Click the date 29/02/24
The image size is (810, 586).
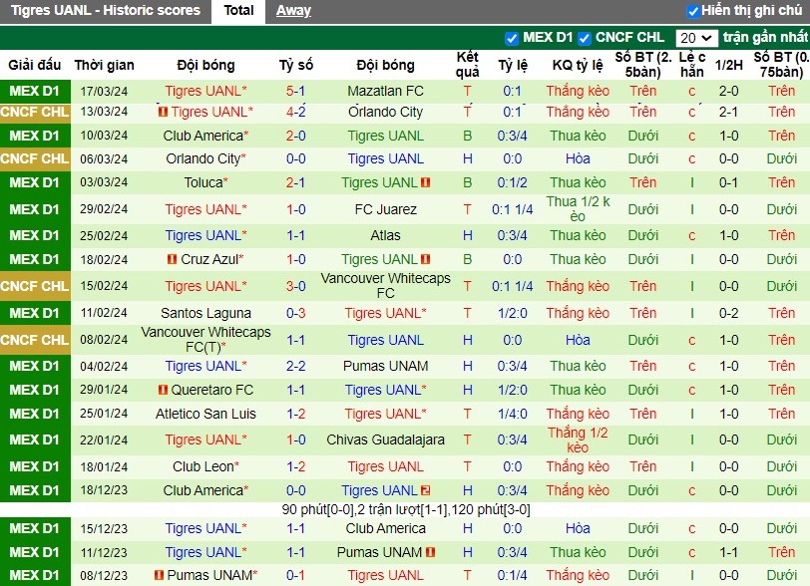click(x=104, y=209)
